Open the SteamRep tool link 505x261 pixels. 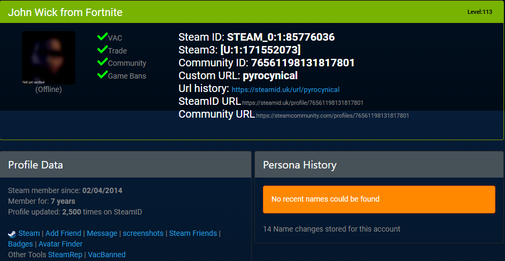pyautogui.click(x=65, y=255)
